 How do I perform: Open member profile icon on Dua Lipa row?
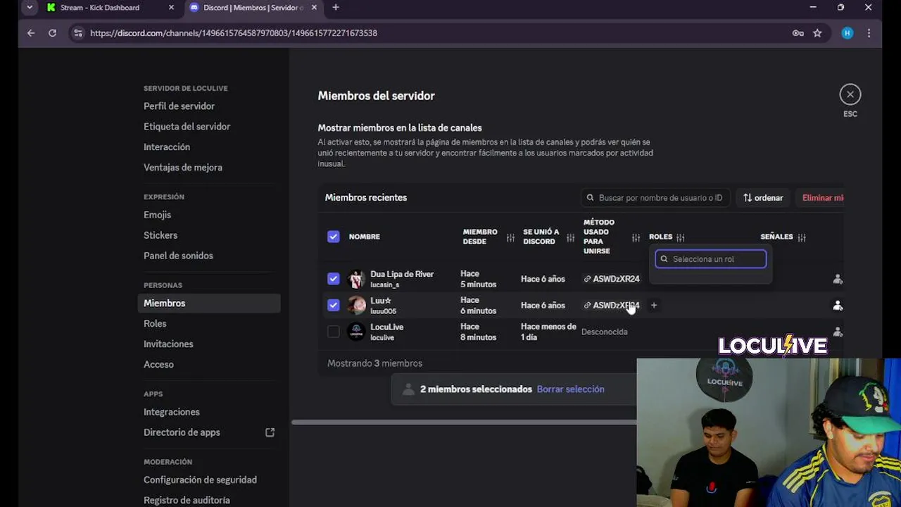[x=838, y=279]
